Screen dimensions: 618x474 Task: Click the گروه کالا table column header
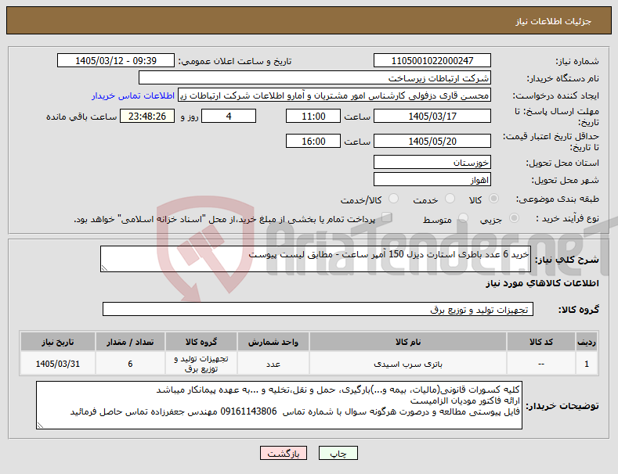point(201,342)
